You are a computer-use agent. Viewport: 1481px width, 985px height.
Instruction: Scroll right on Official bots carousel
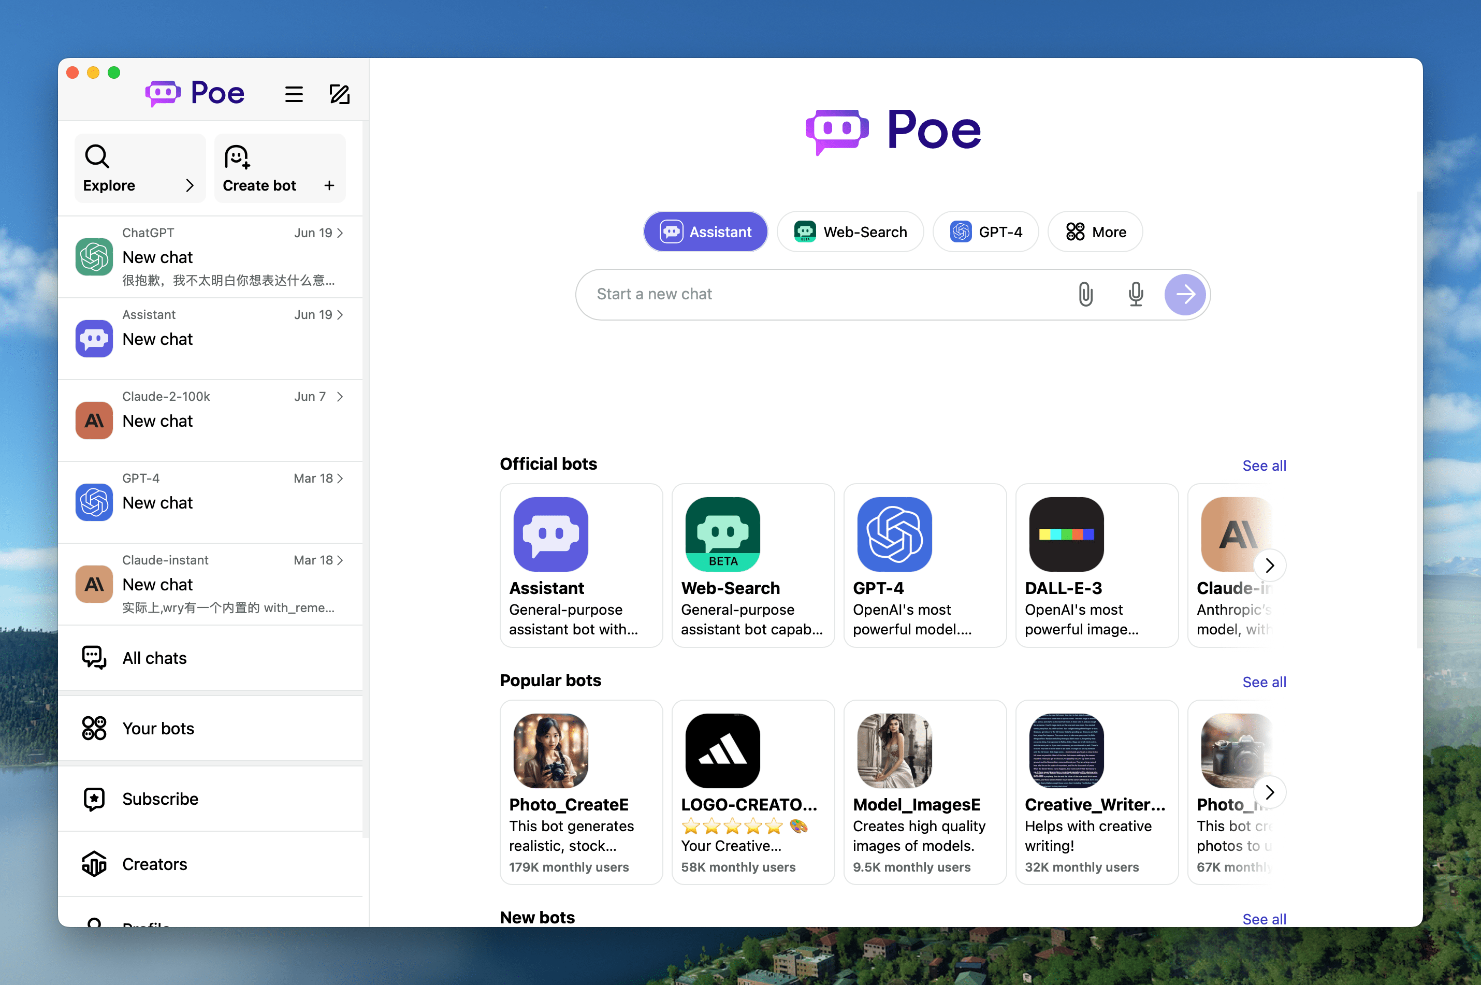click(x=1269, y=565)
